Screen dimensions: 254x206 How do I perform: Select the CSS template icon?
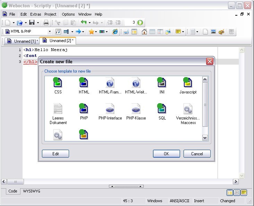click(58, 82)
